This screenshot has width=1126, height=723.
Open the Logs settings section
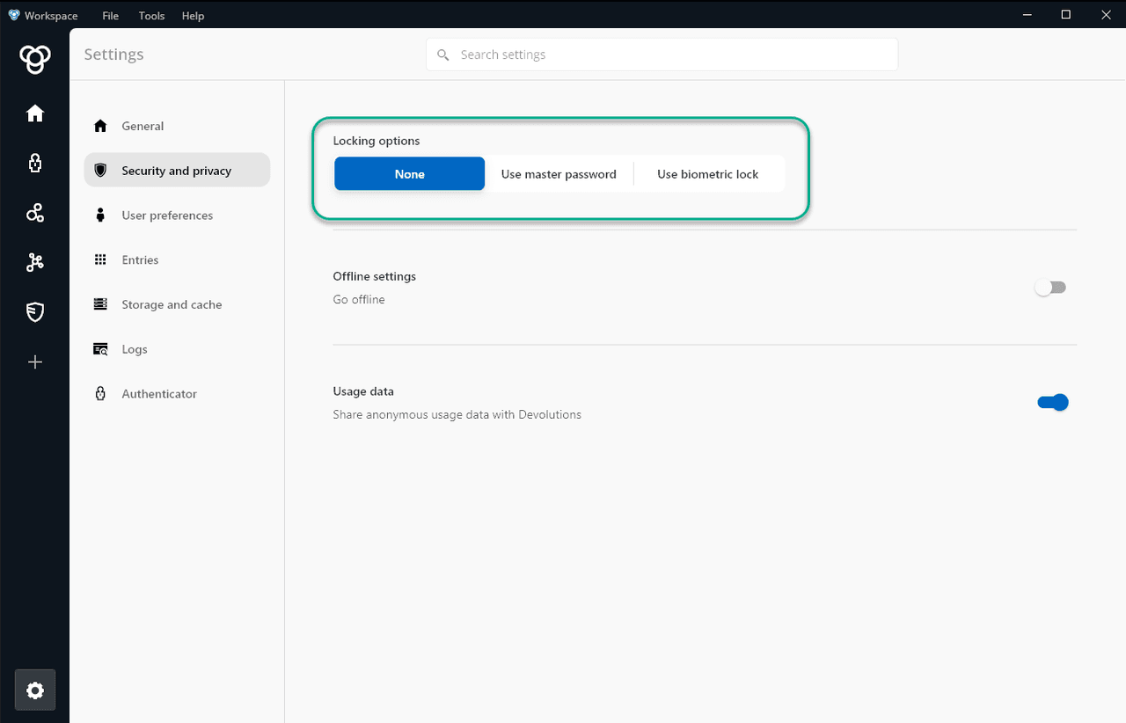coord(135,349)
